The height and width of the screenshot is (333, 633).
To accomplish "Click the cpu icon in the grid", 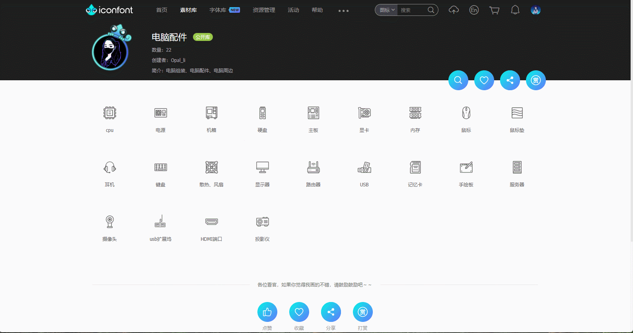I will (x=110, y=113).
